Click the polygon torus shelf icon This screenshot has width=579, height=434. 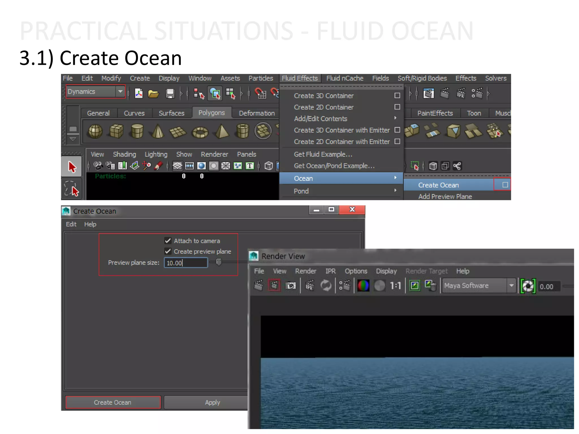(200, 132)
